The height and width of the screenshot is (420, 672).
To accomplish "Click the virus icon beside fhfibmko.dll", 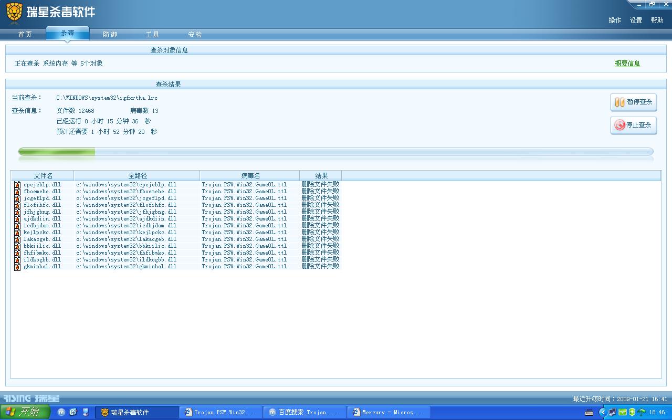I will point(17,253).
